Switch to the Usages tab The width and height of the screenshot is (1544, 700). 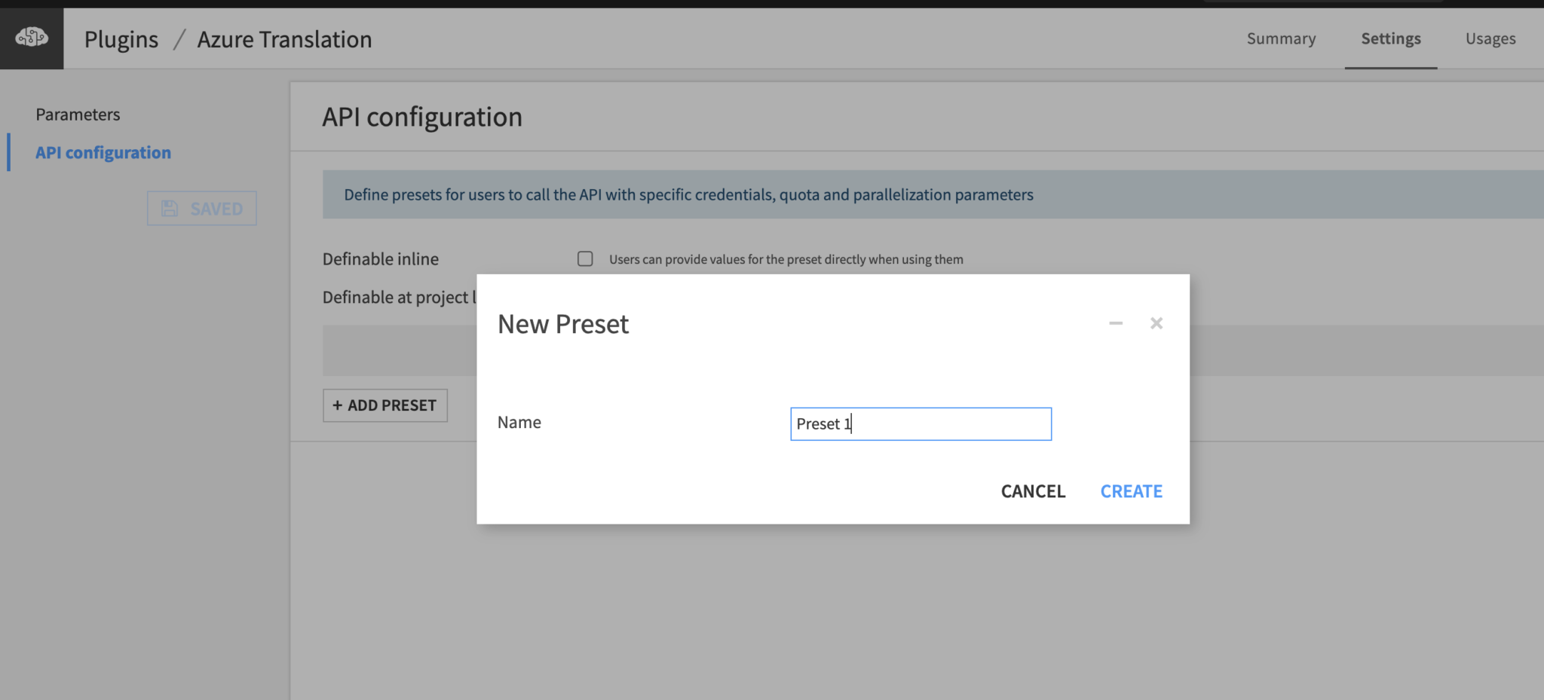tap(1490, 38)
